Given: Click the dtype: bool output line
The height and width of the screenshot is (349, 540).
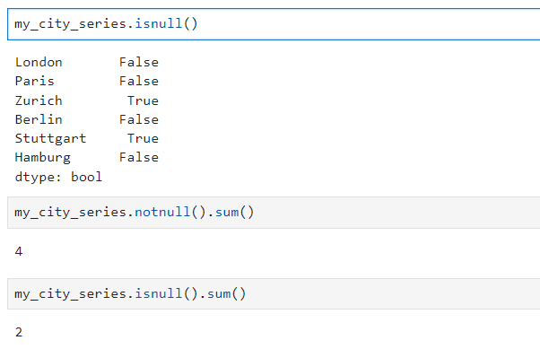Looking at the screenshot, I should pyautogui.click(x=58, y=177).
